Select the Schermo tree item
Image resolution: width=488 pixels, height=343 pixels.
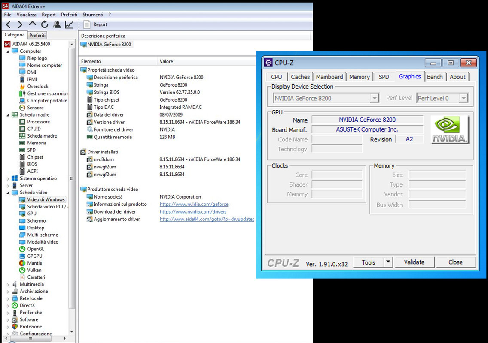[37, 220]
